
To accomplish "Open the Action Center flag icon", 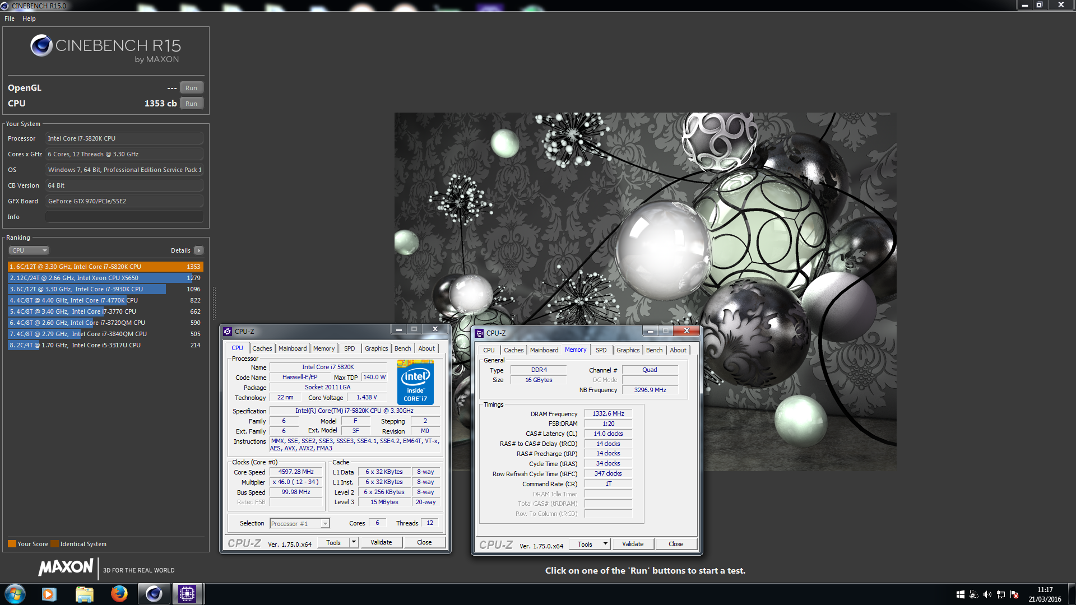I will point(1014,594).
